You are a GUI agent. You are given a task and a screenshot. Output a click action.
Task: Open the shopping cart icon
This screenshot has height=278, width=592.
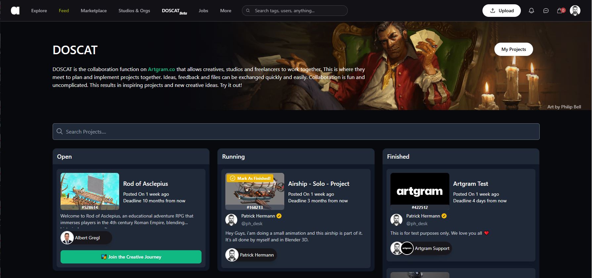560,11
